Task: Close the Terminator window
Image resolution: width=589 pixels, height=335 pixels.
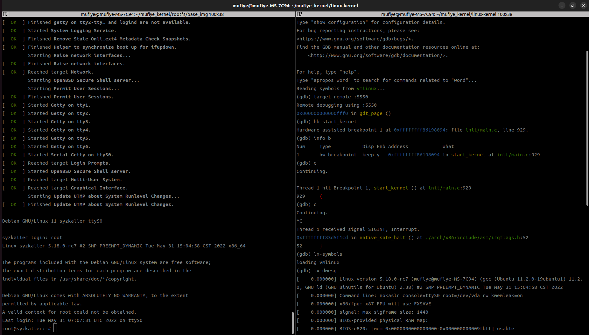Action: coord(583,5)
